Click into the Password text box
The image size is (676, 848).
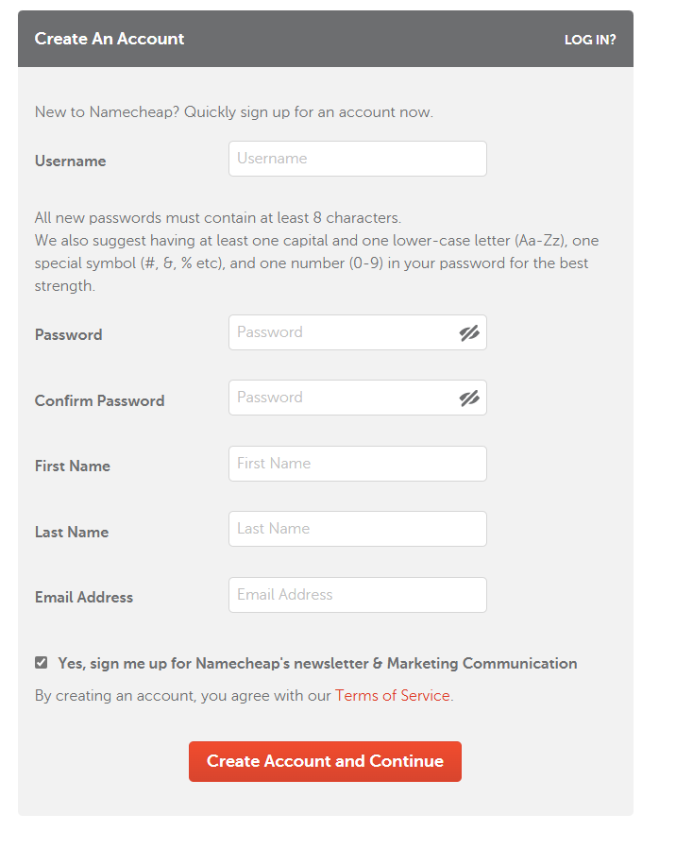pyautogui.click(x=342, y=332)
